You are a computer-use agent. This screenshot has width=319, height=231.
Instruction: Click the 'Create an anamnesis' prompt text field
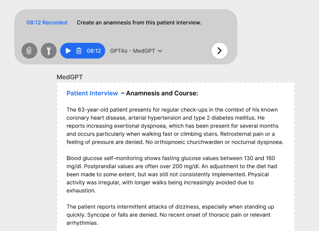[139, 23]
